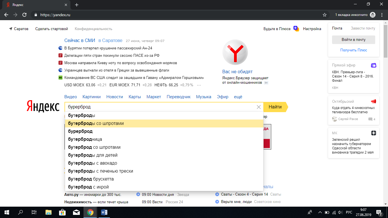The height and width of the screenshot is (218, 388).
Task: Click the Plus badge icon
Action: point(296,28)
